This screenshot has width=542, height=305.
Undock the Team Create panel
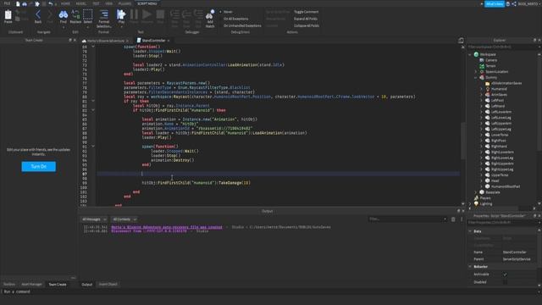[70, 40]
